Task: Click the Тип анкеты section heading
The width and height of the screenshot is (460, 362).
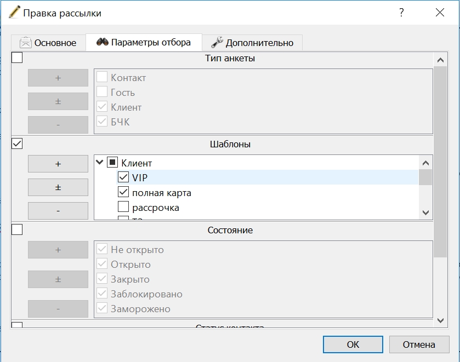Action: click(x=230, y=58)
